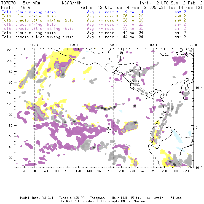The height and width of the screenshot is (204, 204).
Task: Select the black 'Total precipitation mixing ratio' legend entry
Action: (x=38, y=37)
